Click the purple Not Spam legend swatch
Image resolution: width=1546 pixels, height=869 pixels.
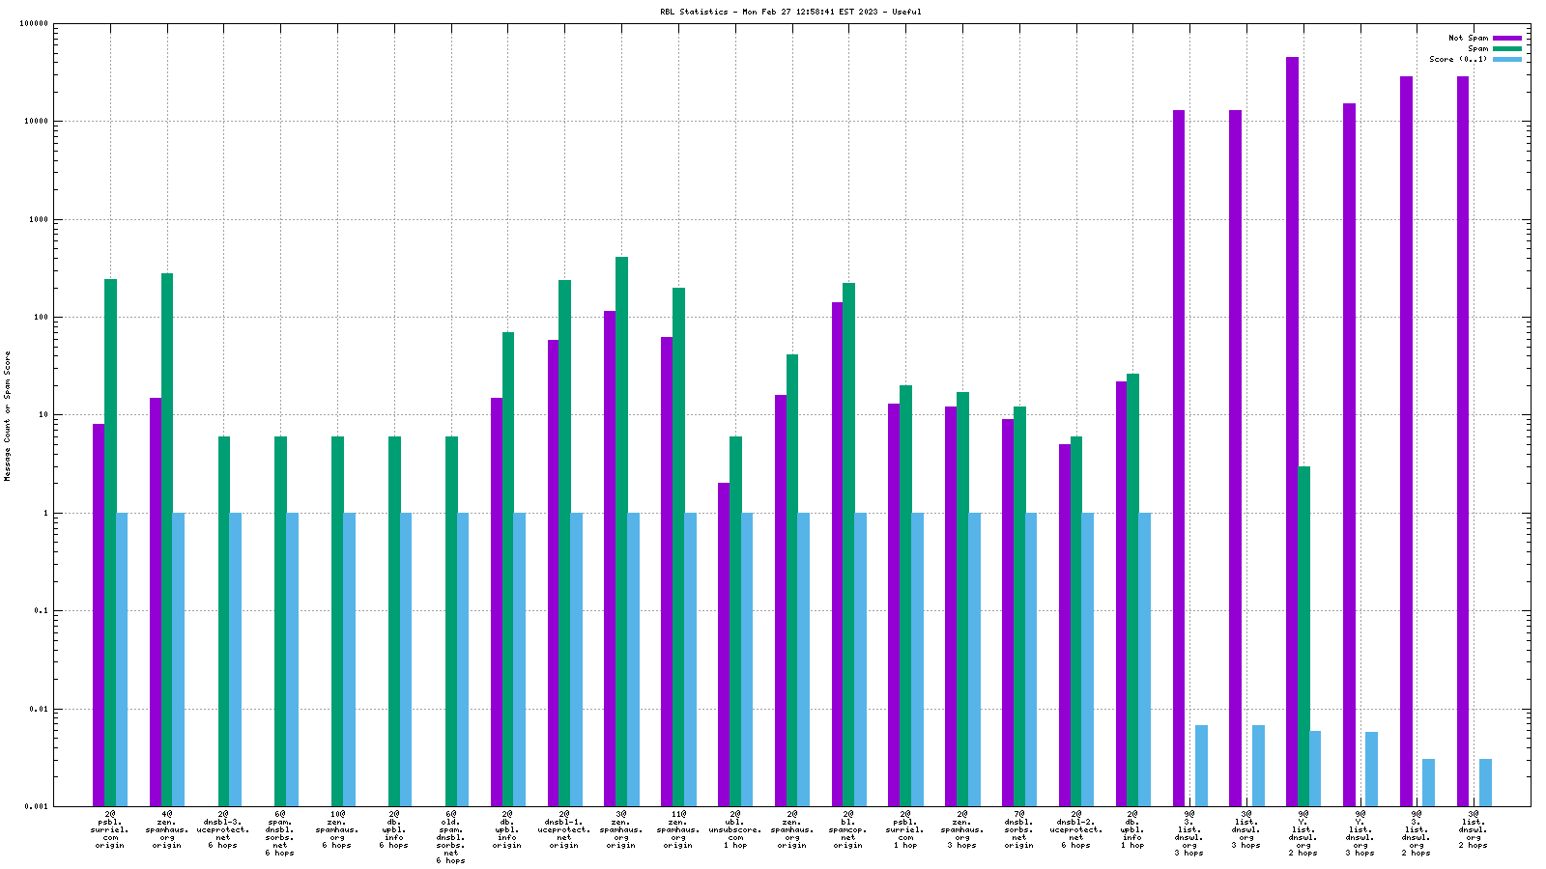(x=1506, y=39)
